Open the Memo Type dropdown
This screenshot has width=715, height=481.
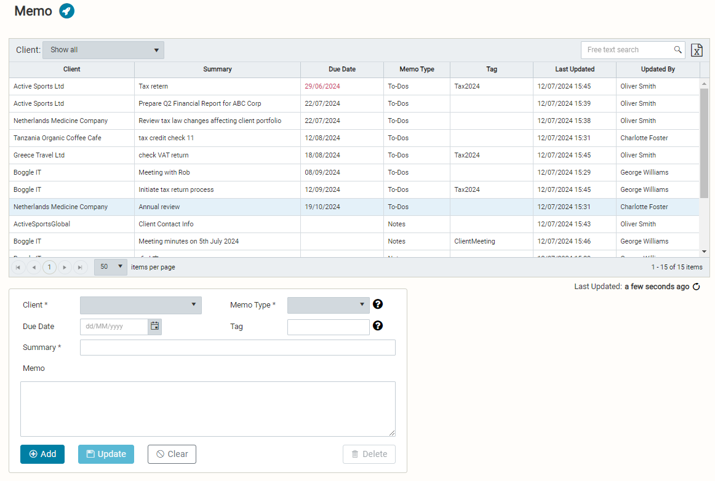(x=329, y=305)
